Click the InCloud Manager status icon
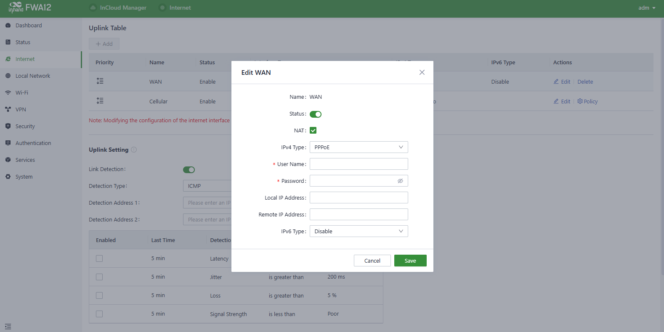This screenshot has width=664, height=332. pyautogui.click(x=93, y=8)
